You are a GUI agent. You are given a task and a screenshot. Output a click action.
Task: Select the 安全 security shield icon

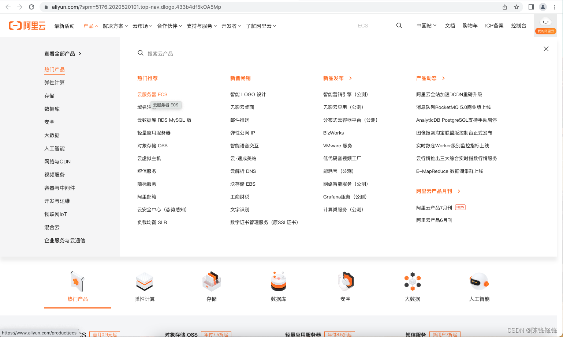click(346, 281)
